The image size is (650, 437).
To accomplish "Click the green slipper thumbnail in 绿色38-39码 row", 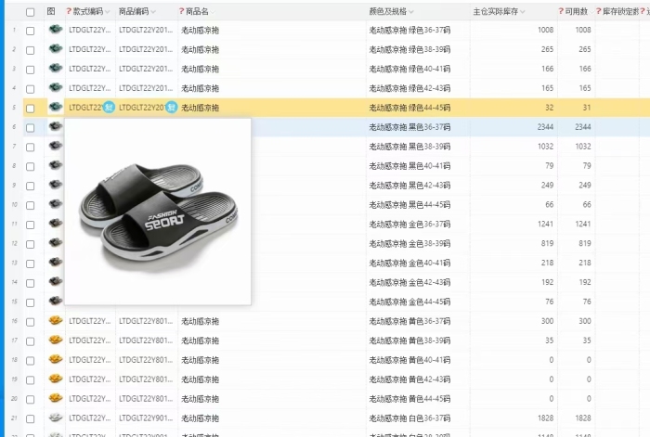I will [x=55, y=49].
